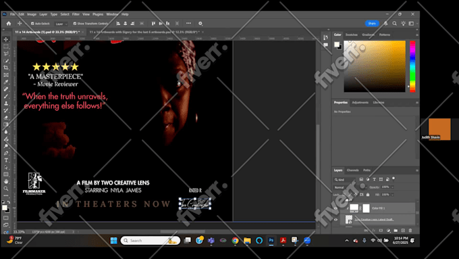Hide the Two Creative Lens layer
Viewport: 459px width, 259px height.
tap(335, 219)
